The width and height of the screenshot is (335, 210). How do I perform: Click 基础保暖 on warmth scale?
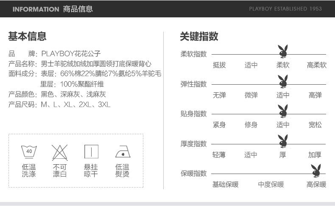[x=226, y=185]
